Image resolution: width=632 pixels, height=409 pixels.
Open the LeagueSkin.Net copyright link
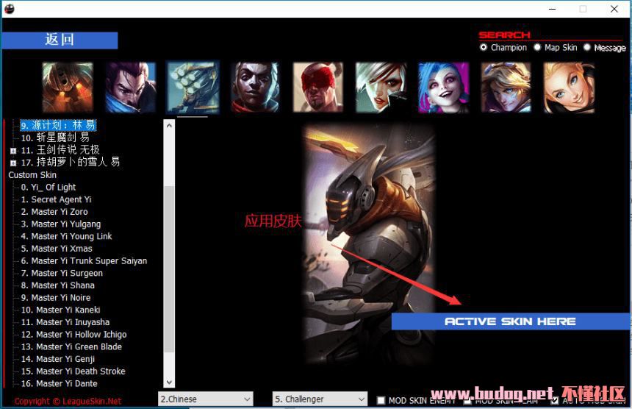point(68,402)
